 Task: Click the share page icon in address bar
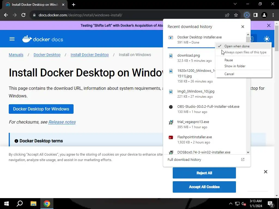(x=227, y=15)
